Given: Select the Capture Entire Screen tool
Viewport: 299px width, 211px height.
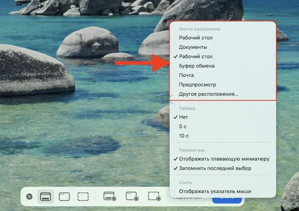Looking at the screenshot, I should pos(45,196).
